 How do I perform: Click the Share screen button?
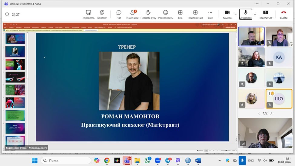point(265,14)
